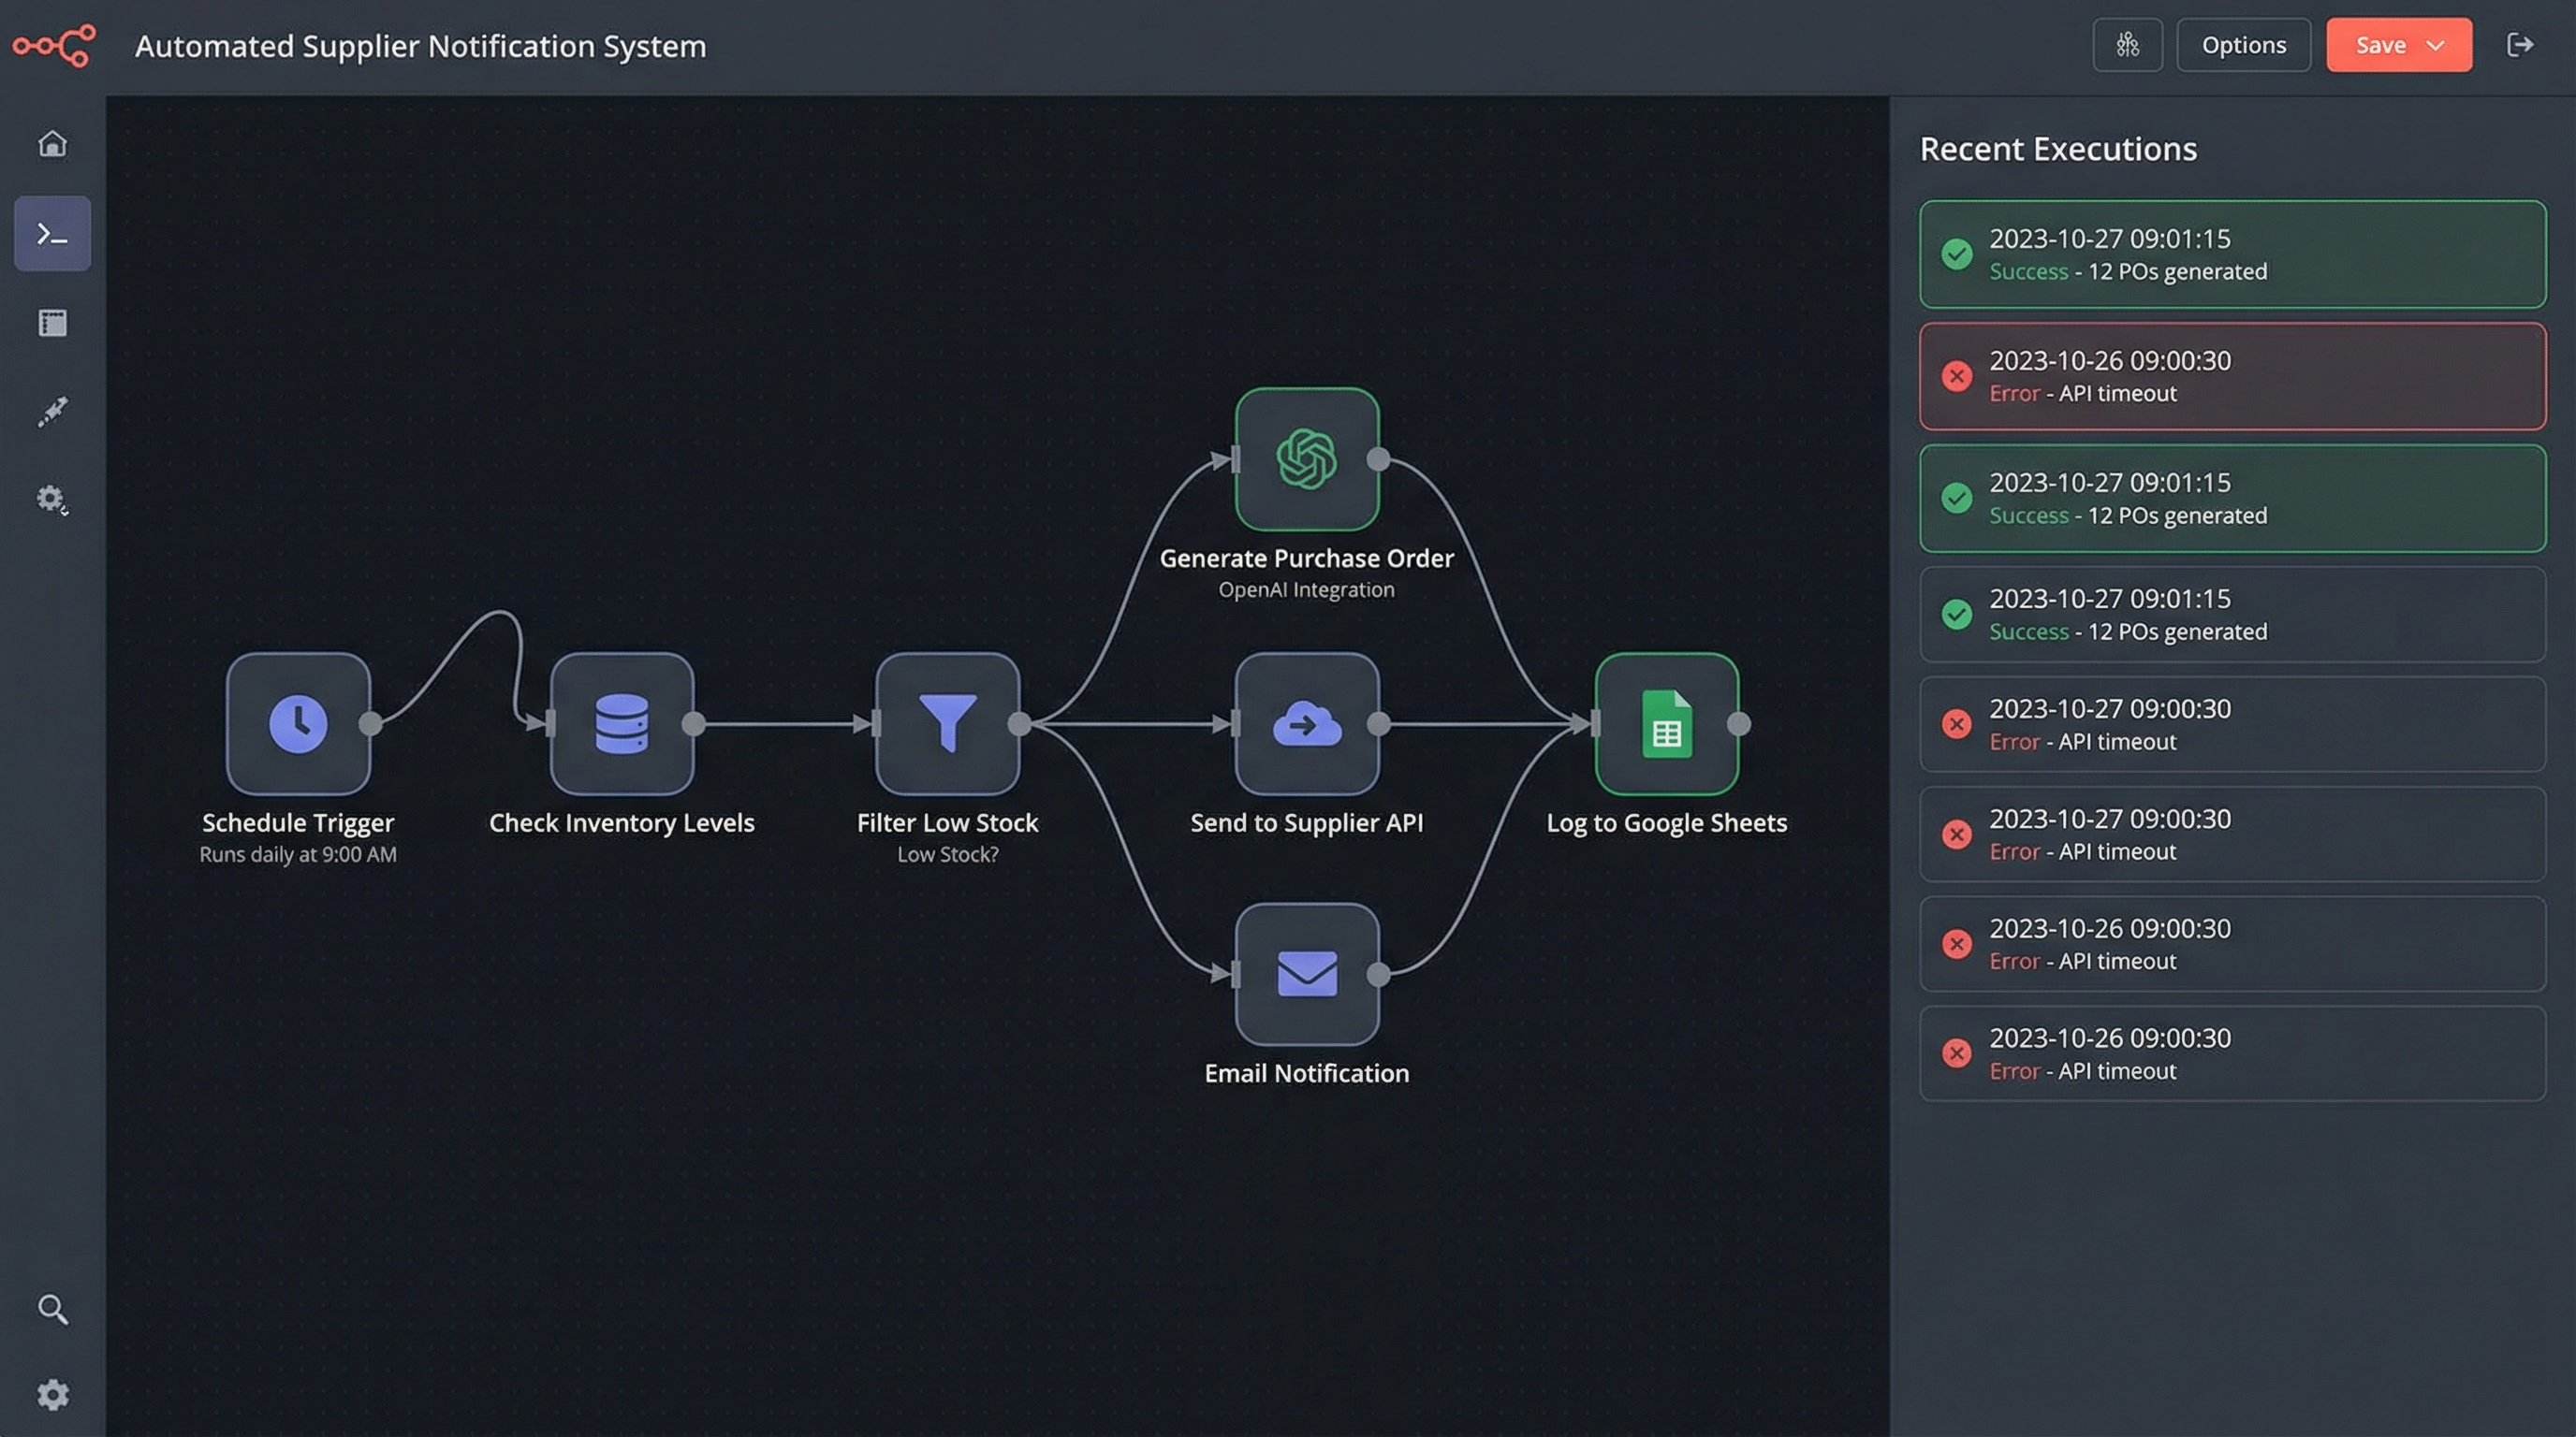Select the Generate Purchase Order OpenAI node
This screenshot has height=1437, width=2576.
pyautogui.click(x=1306, y=459)
